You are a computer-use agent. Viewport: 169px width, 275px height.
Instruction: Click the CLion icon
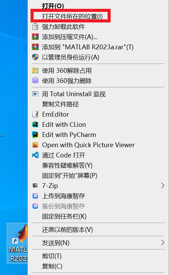click(x=35, y=124)
